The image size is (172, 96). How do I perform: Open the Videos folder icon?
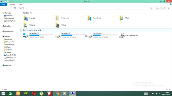[x=57, y=25]
